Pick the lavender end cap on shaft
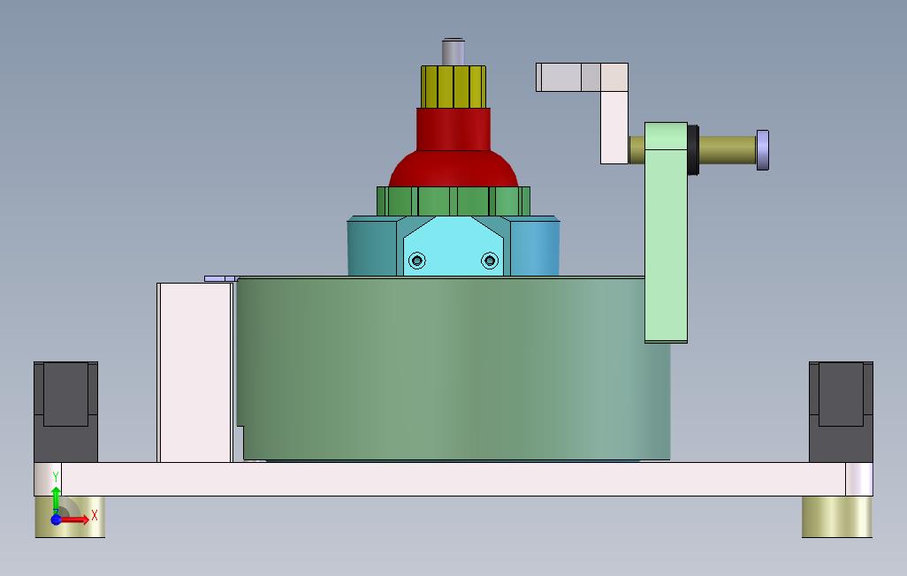 coord(762,150)
